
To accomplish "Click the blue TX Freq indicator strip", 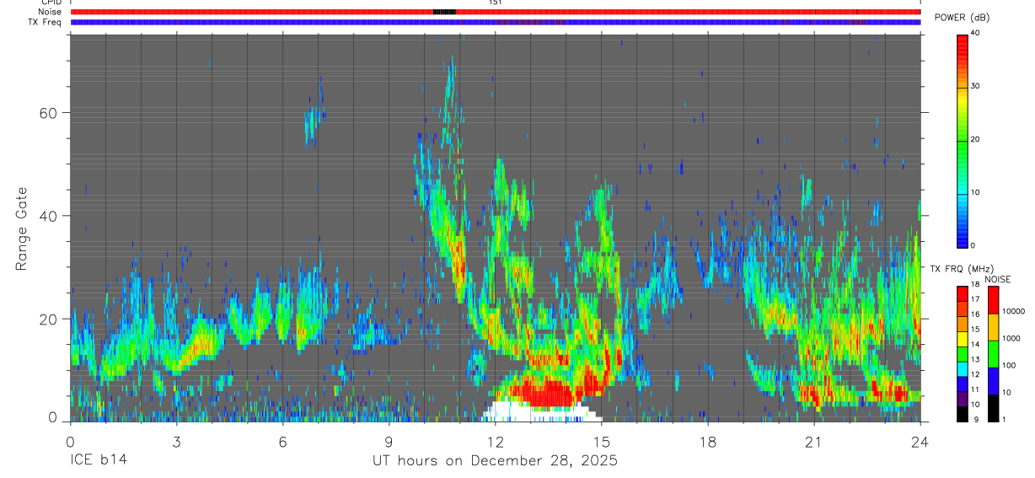I will click(496, 22).
